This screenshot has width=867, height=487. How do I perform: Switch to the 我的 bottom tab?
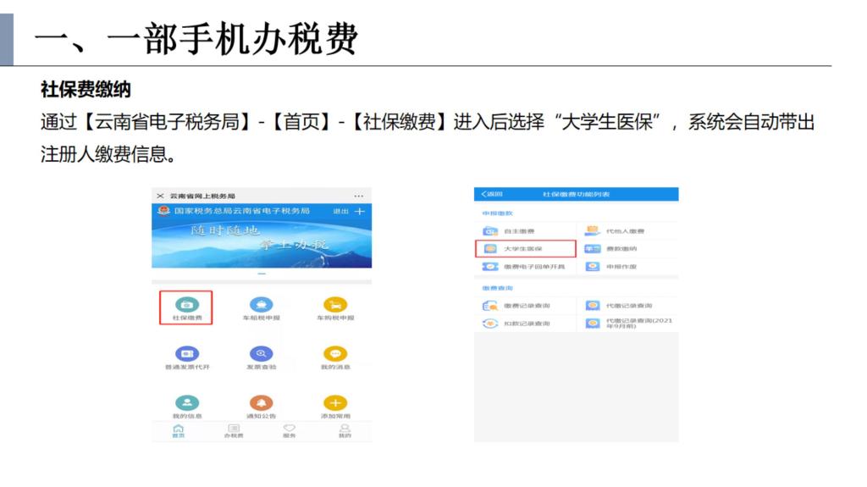[345, 431]
